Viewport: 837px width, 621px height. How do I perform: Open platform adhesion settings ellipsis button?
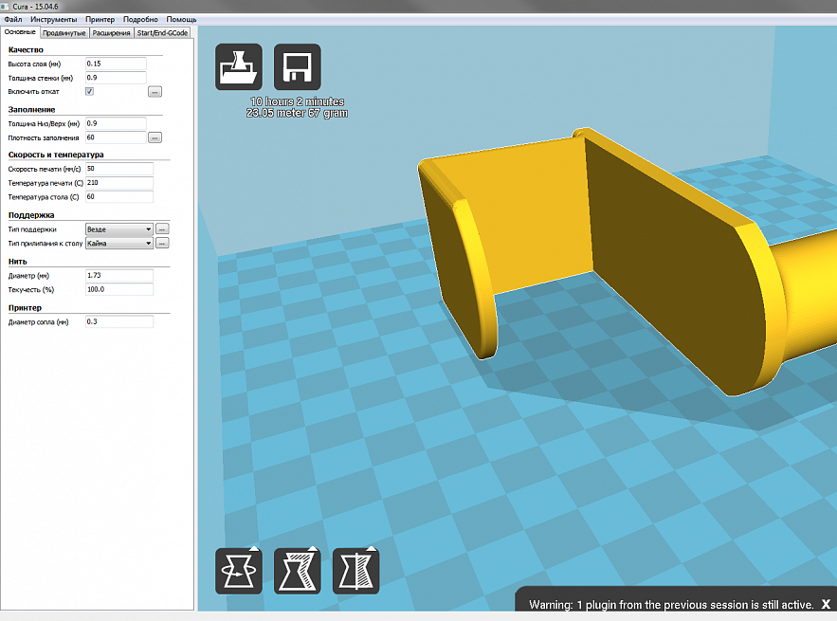click(x=162, y=244)
